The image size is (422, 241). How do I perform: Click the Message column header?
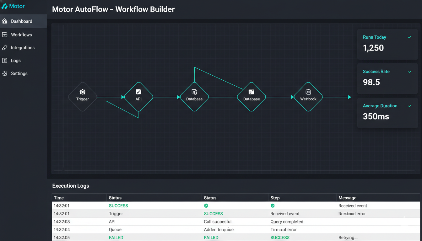click(x=347, y=198)
